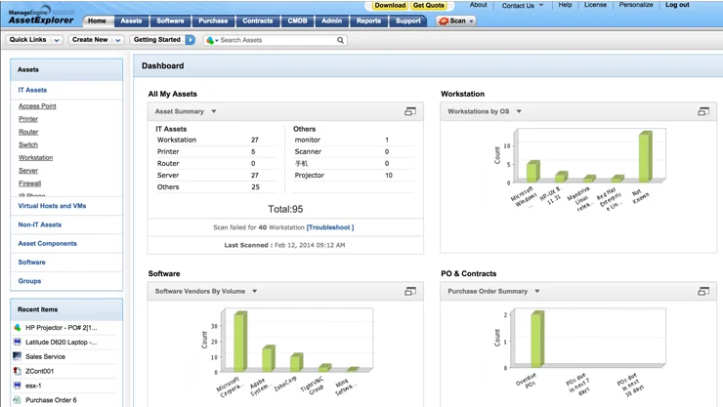
Task: Open the Asset Summary dropdown arrow
Action: point(214,112)
